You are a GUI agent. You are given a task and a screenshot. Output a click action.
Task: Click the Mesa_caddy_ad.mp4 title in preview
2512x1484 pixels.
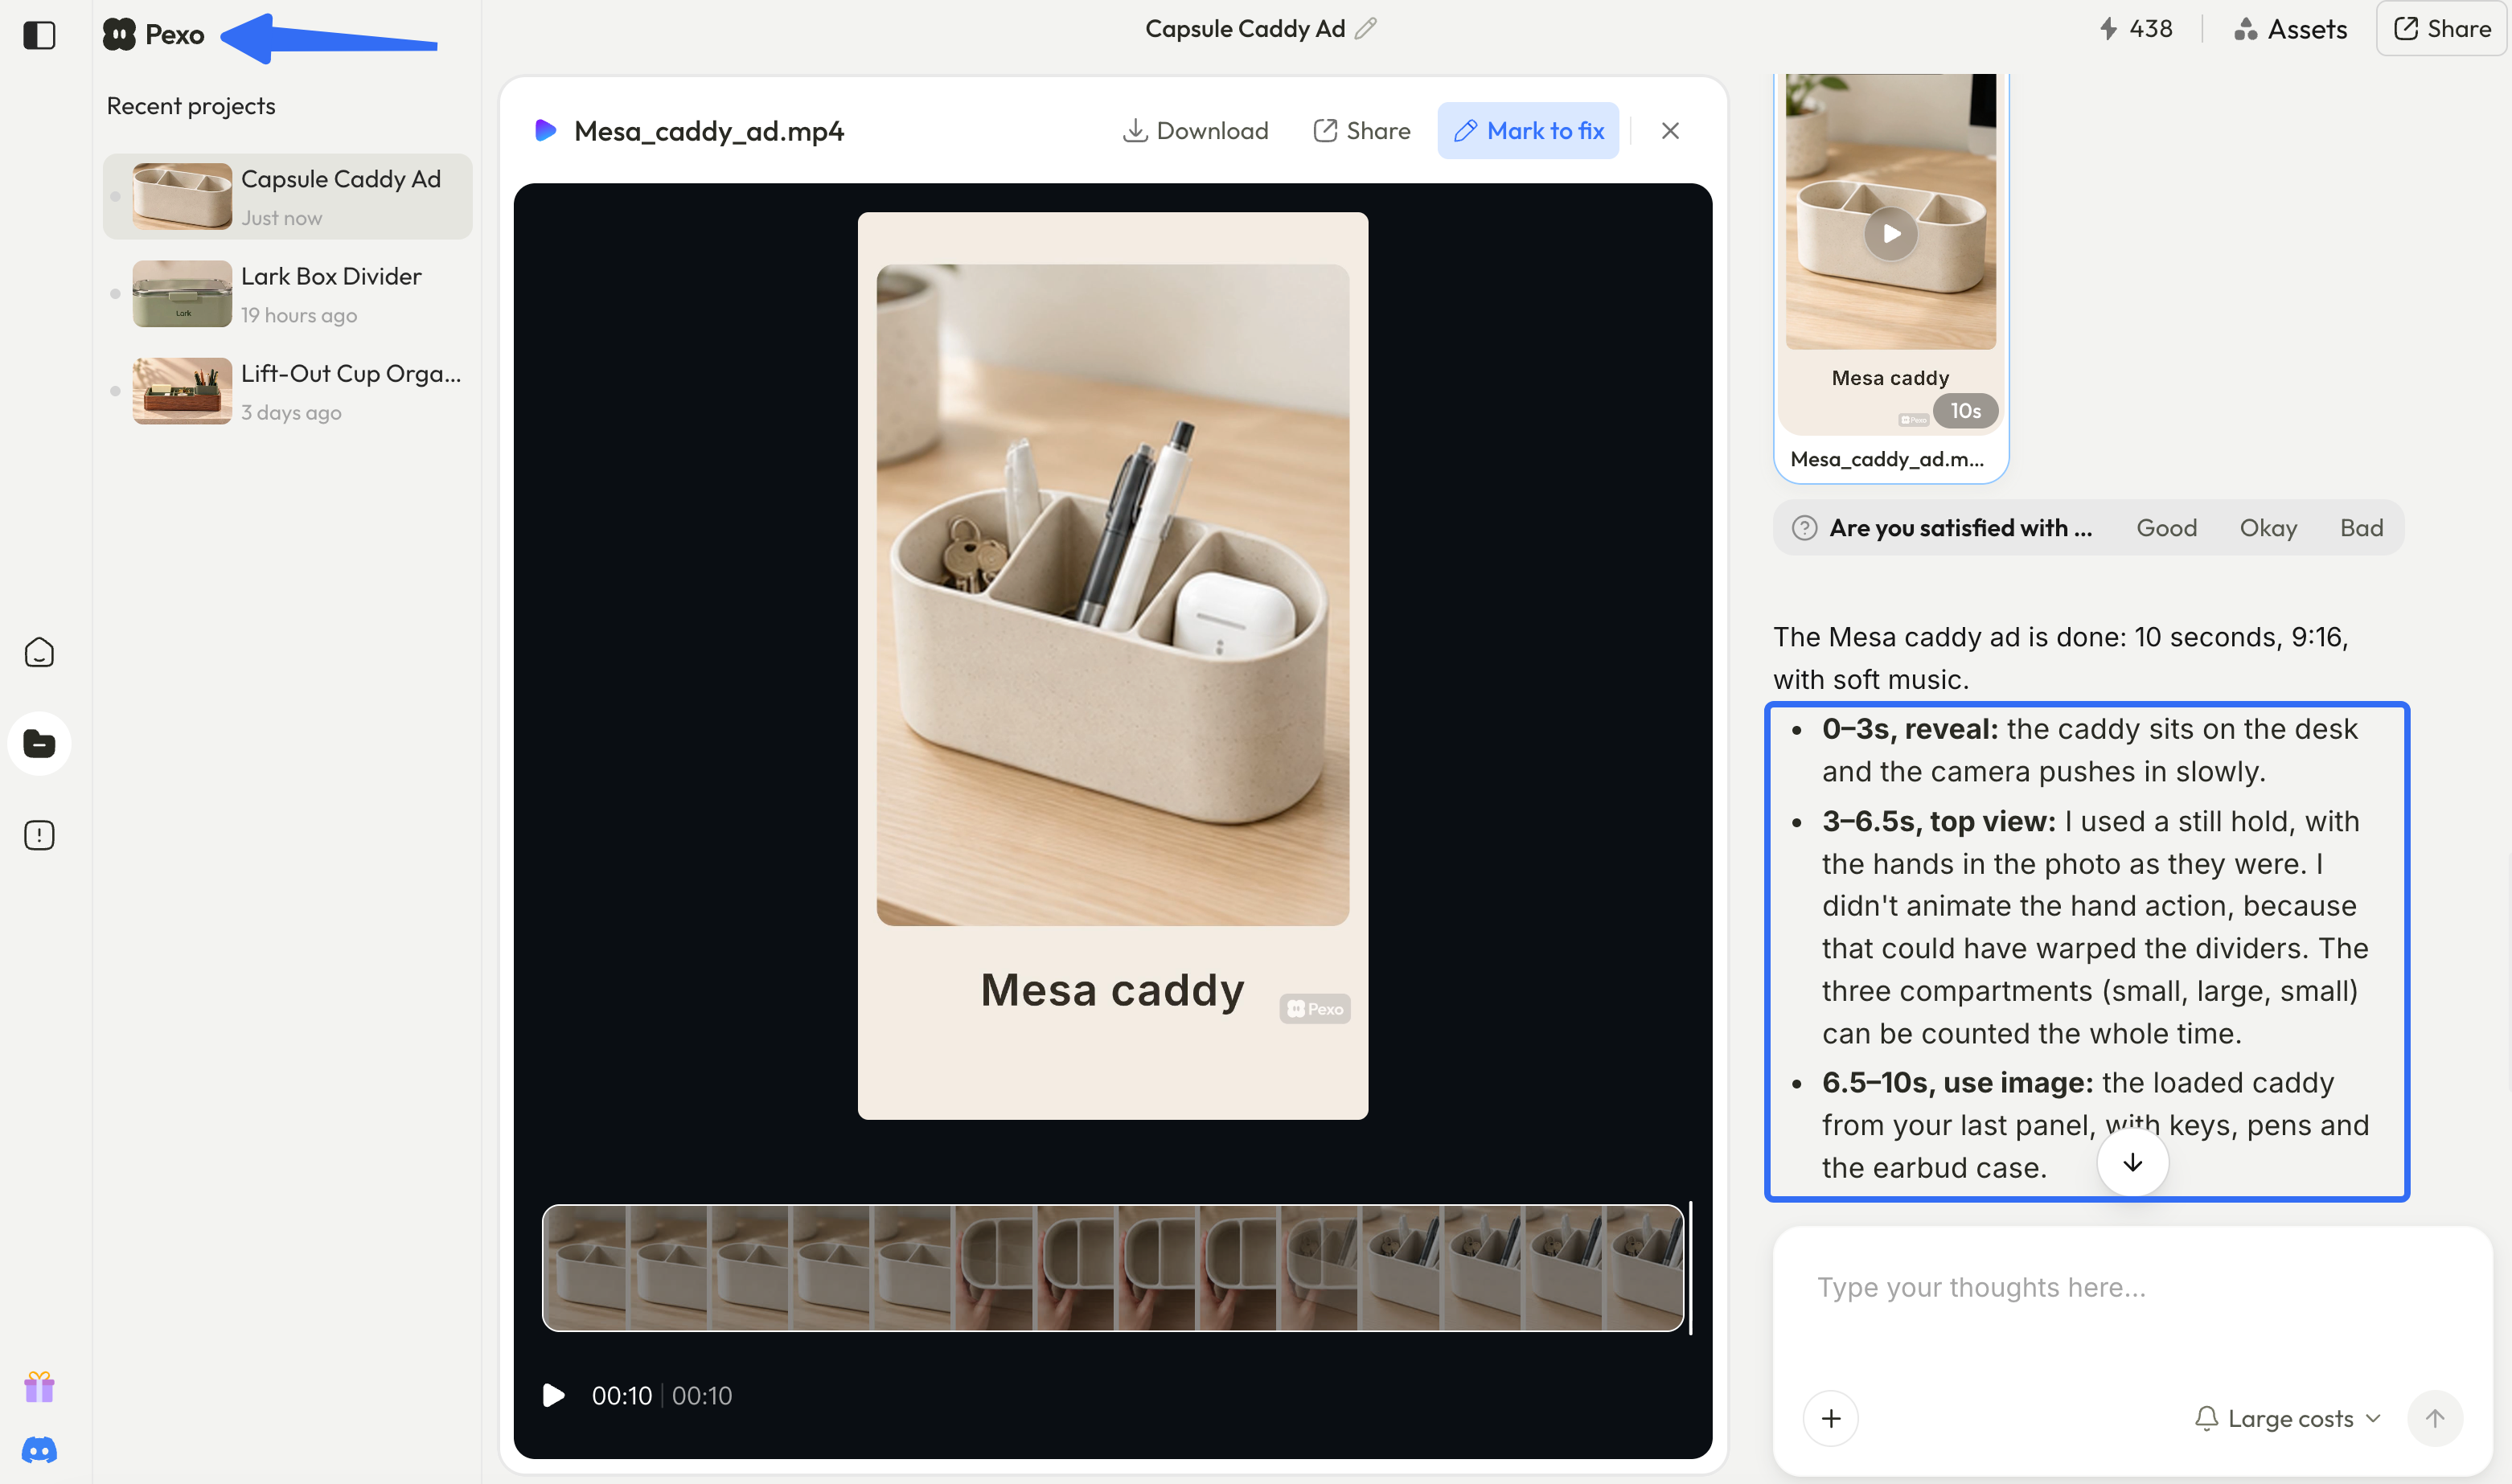pos(709,131)
